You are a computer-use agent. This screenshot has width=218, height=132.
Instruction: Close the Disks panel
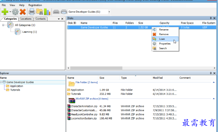click(x=214, y=18)
